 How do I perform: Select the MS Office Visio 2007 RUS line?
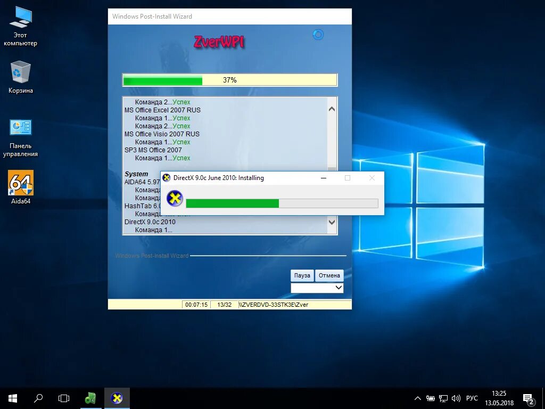tap(162, 134)
